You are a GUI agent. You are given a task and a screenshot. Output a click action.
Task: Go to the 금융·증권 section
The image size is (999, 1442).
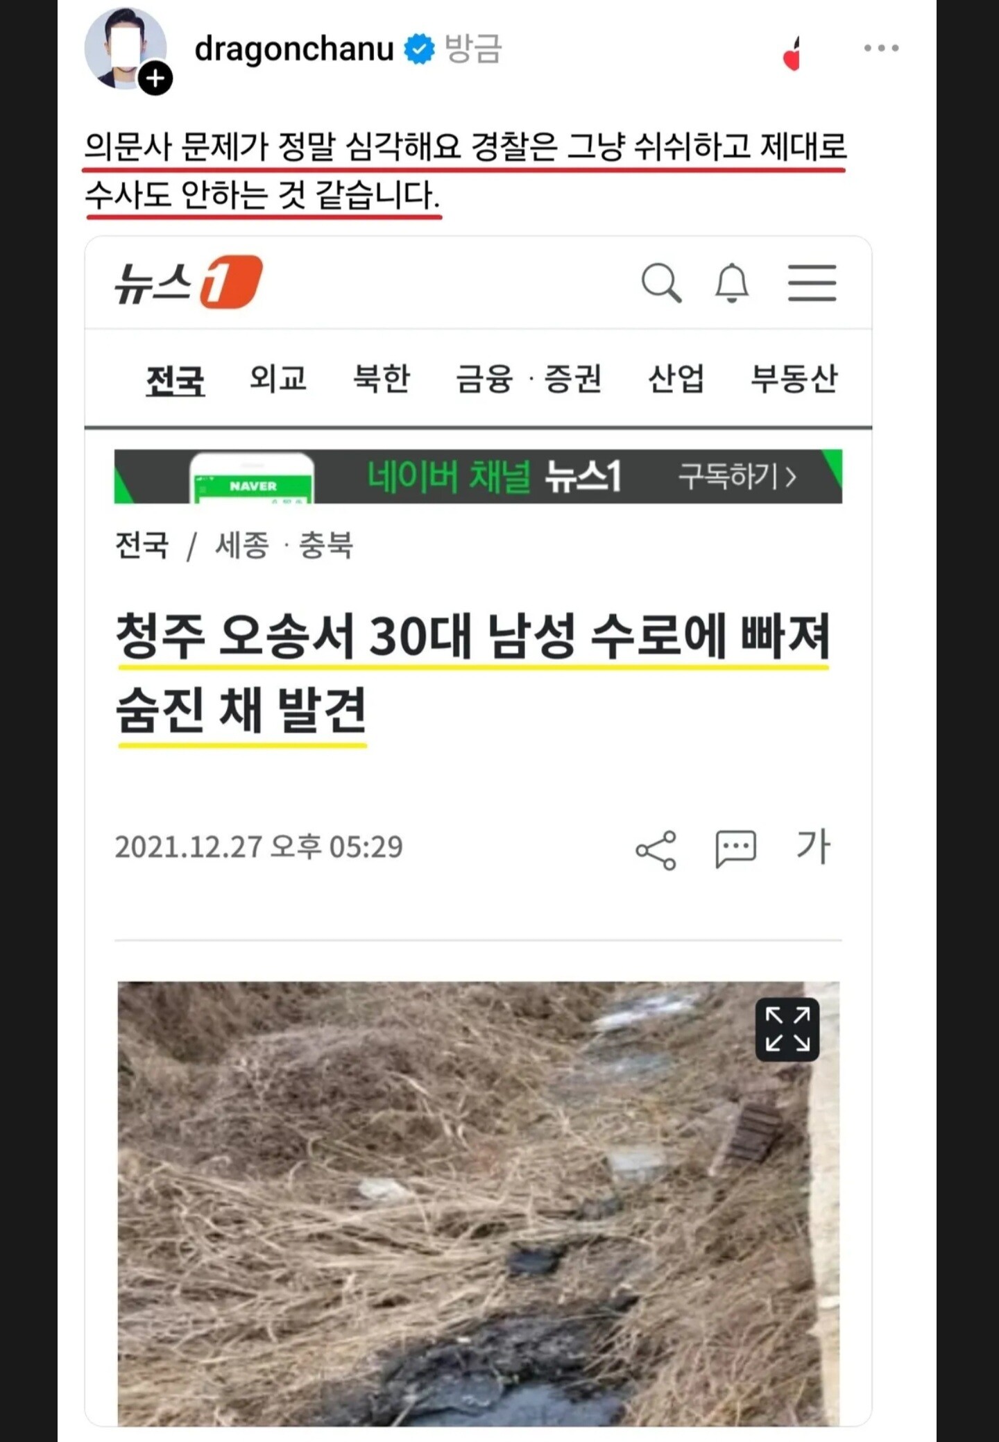529,379
